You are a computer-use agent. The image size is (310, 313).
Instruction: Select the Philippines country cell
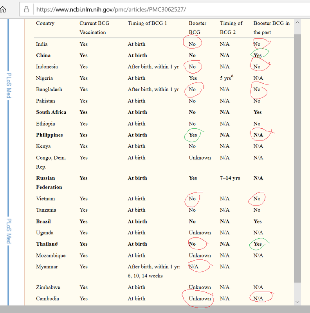pos(49,135)
